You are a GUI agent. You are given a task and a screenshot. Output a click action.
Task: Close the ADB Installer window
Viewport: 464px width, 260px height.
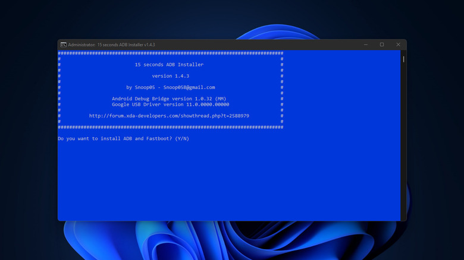point(398,45)
